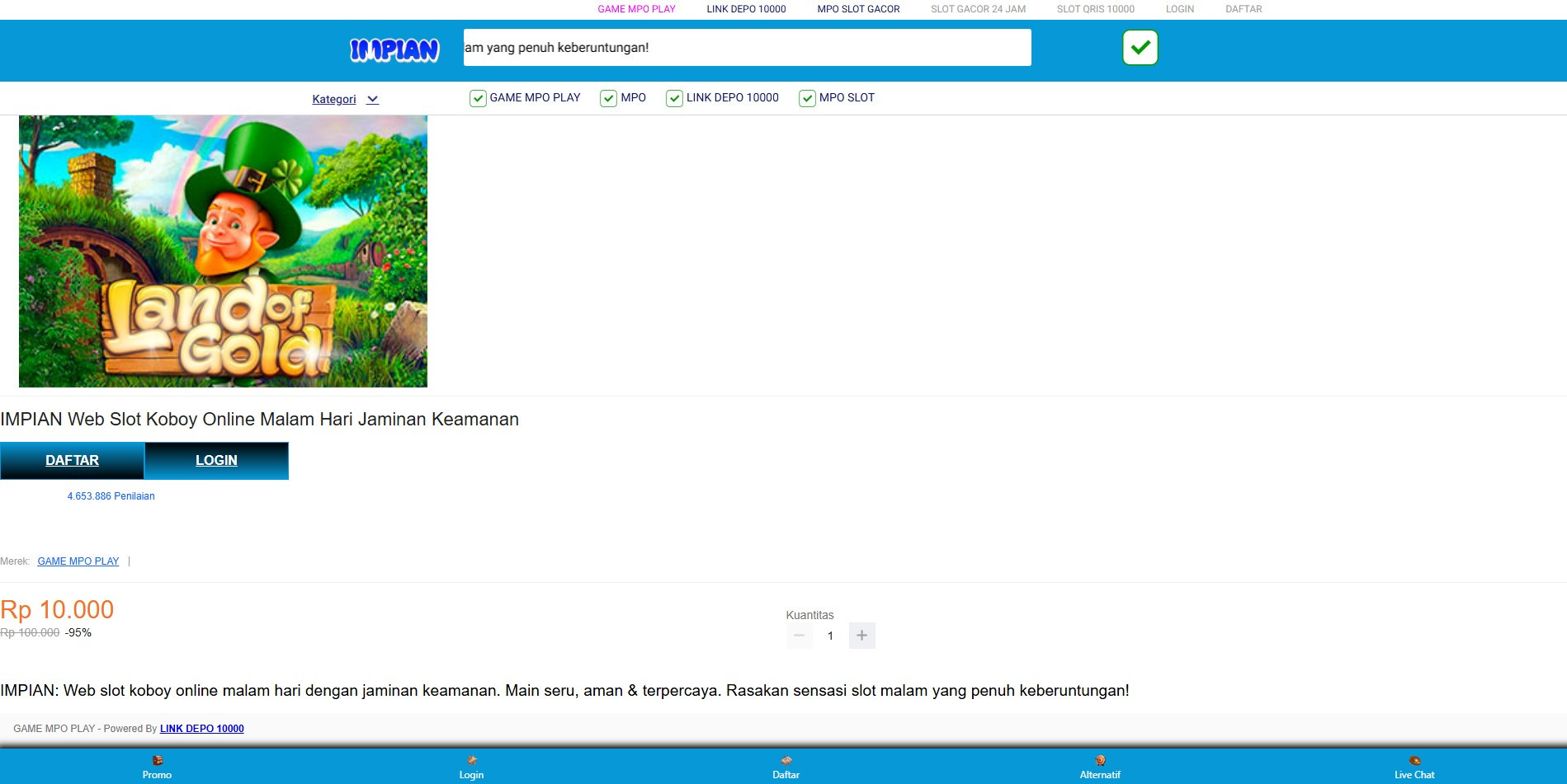The width and height of the screenshot is (1567, 784).
Task: Click the Login icon in bottom bar
Action: [x=471, y=760]
